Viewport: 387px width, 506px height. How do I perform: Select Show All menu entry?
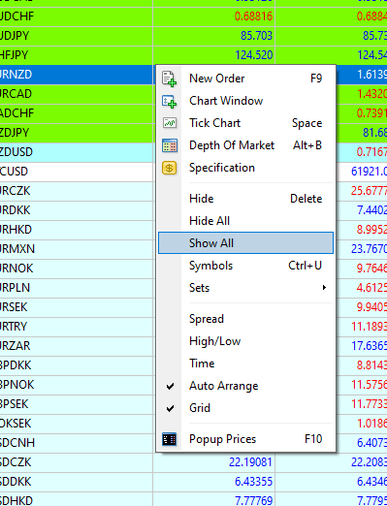coord(245,243)
